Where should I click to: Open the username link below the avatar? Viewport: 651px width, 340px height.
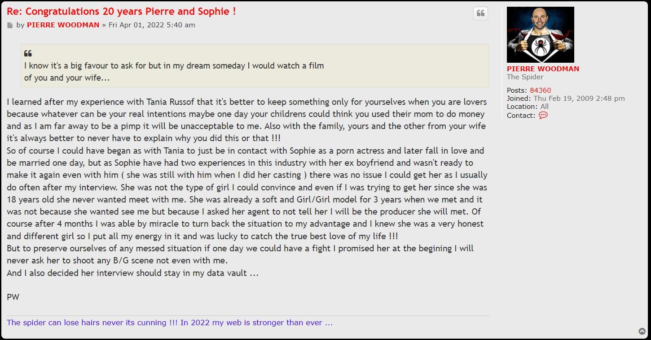click(x=543, y=69)
